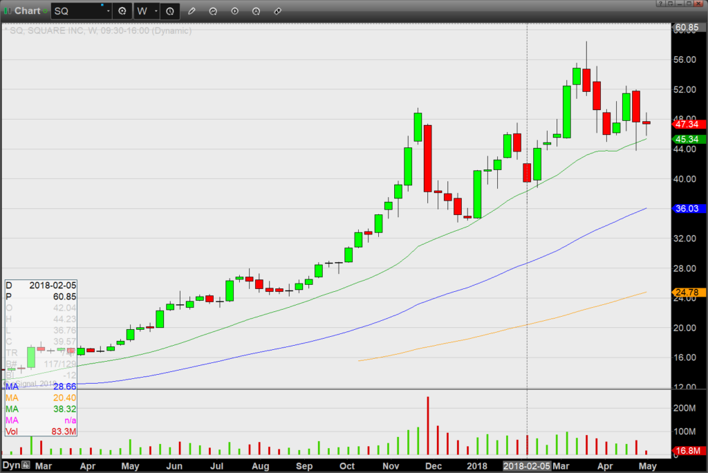Click the 200M volume axis label

pyautogui.click(x=684, y=408)
